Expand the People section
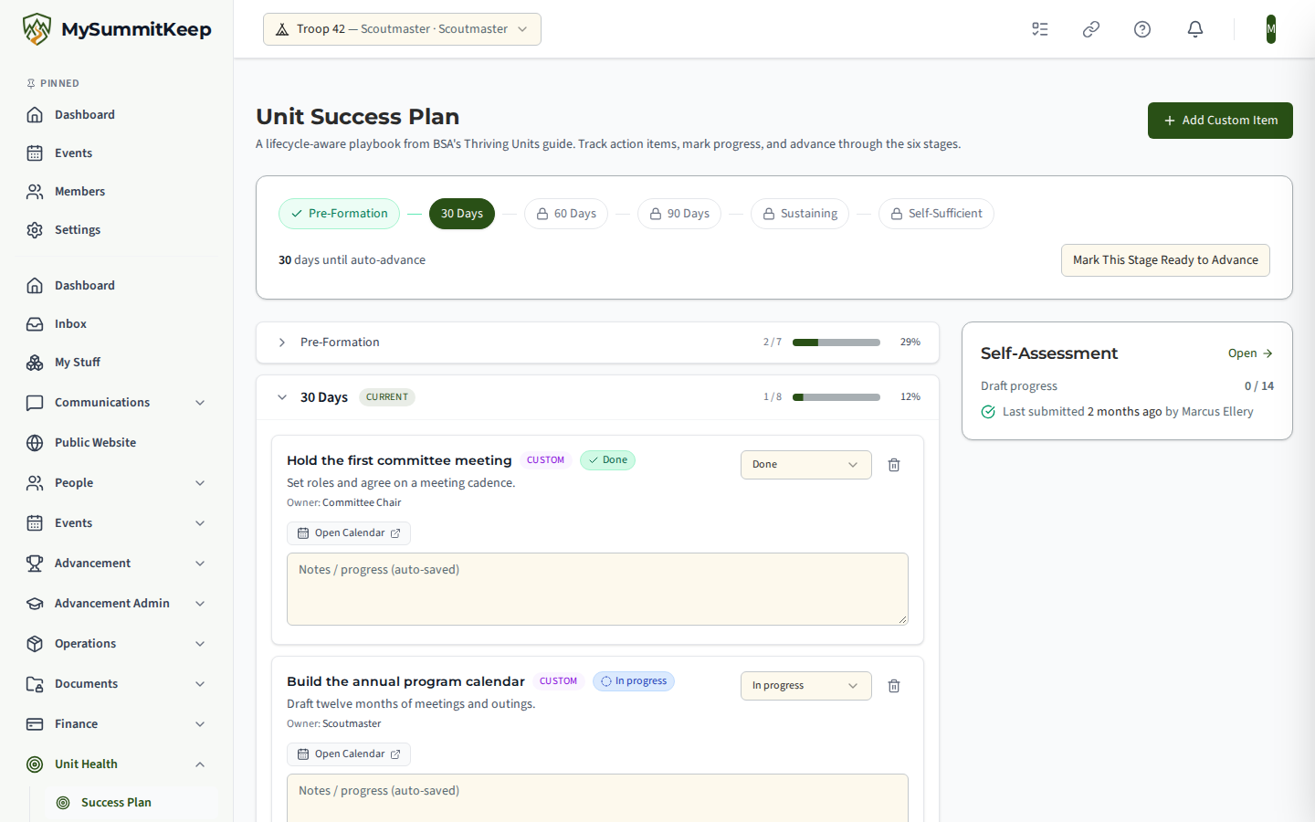The image size is (1315, 822). tap(117, 483)
